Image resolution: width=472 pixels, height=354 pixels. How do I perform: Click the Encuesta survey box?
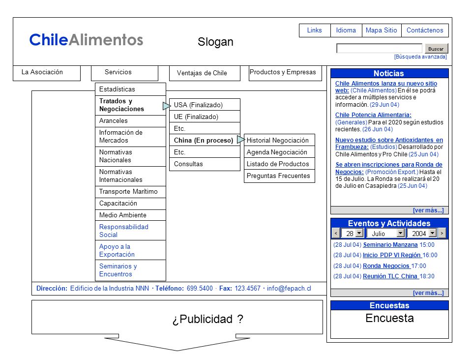tap(389, 324)
